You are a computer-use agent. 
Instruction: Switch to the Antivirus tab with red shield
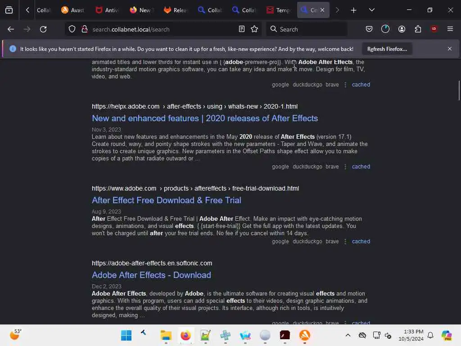point(107,10)
